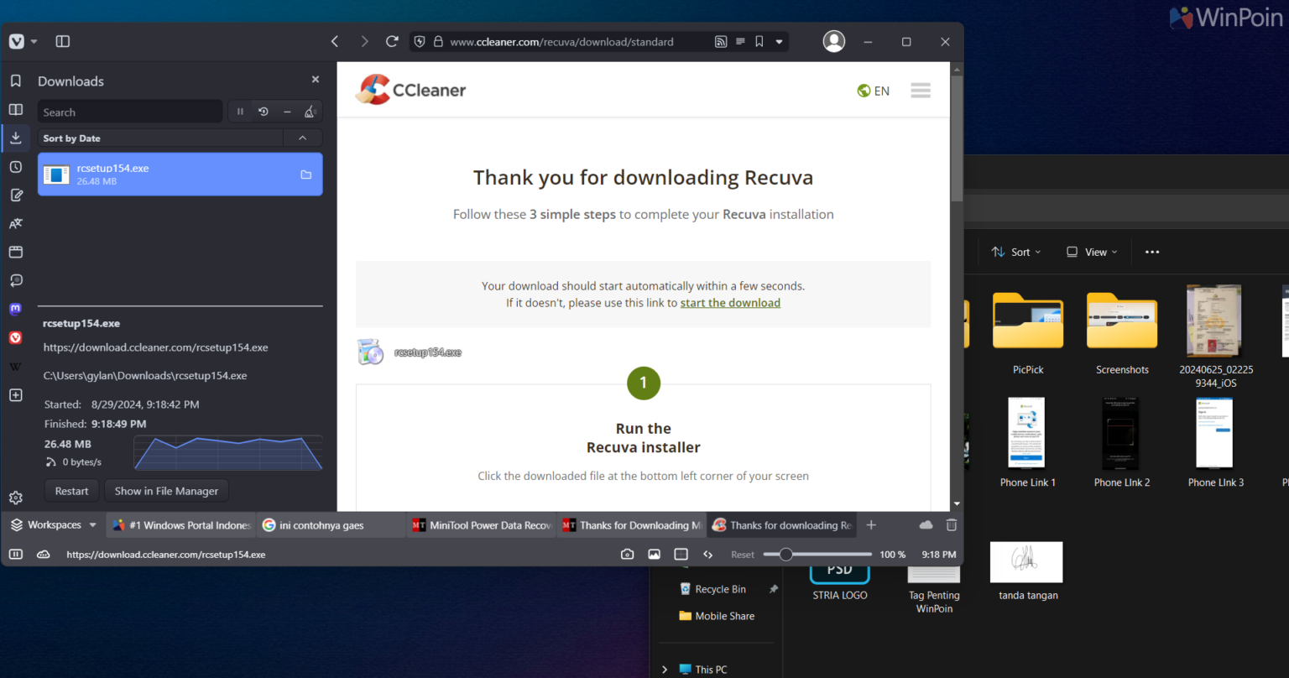This screenshot has width=1289, height=678.
Task: Capture a page screenshot from the status bar
Action: pyautogui.click(x=627, y=554)
